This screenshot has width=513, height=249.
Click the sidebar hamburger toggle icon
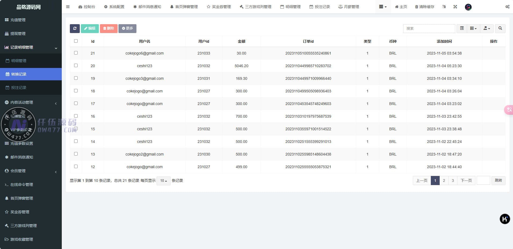point(68,7)
